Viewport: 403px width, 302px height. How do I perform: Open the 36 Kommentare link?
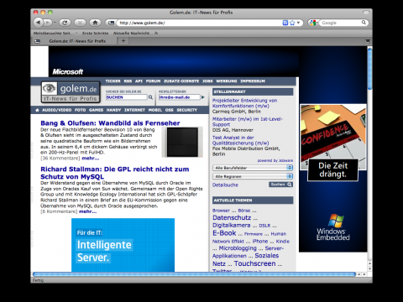pyautogui.click(x=60, y=159)
